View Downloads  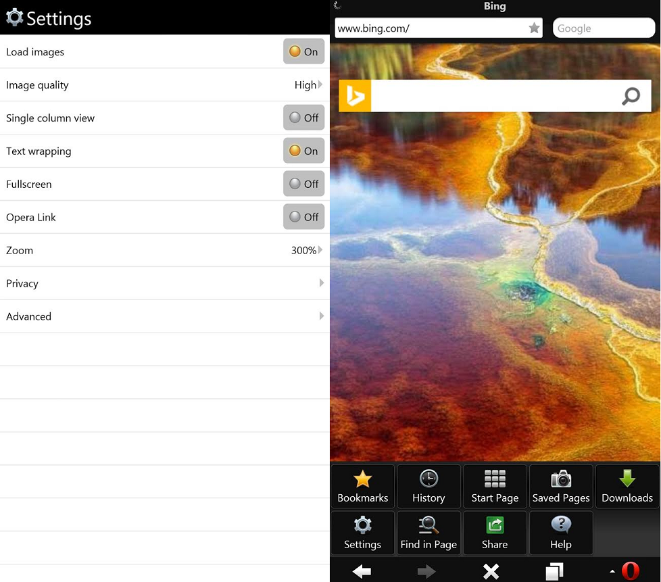click(626, 486)
